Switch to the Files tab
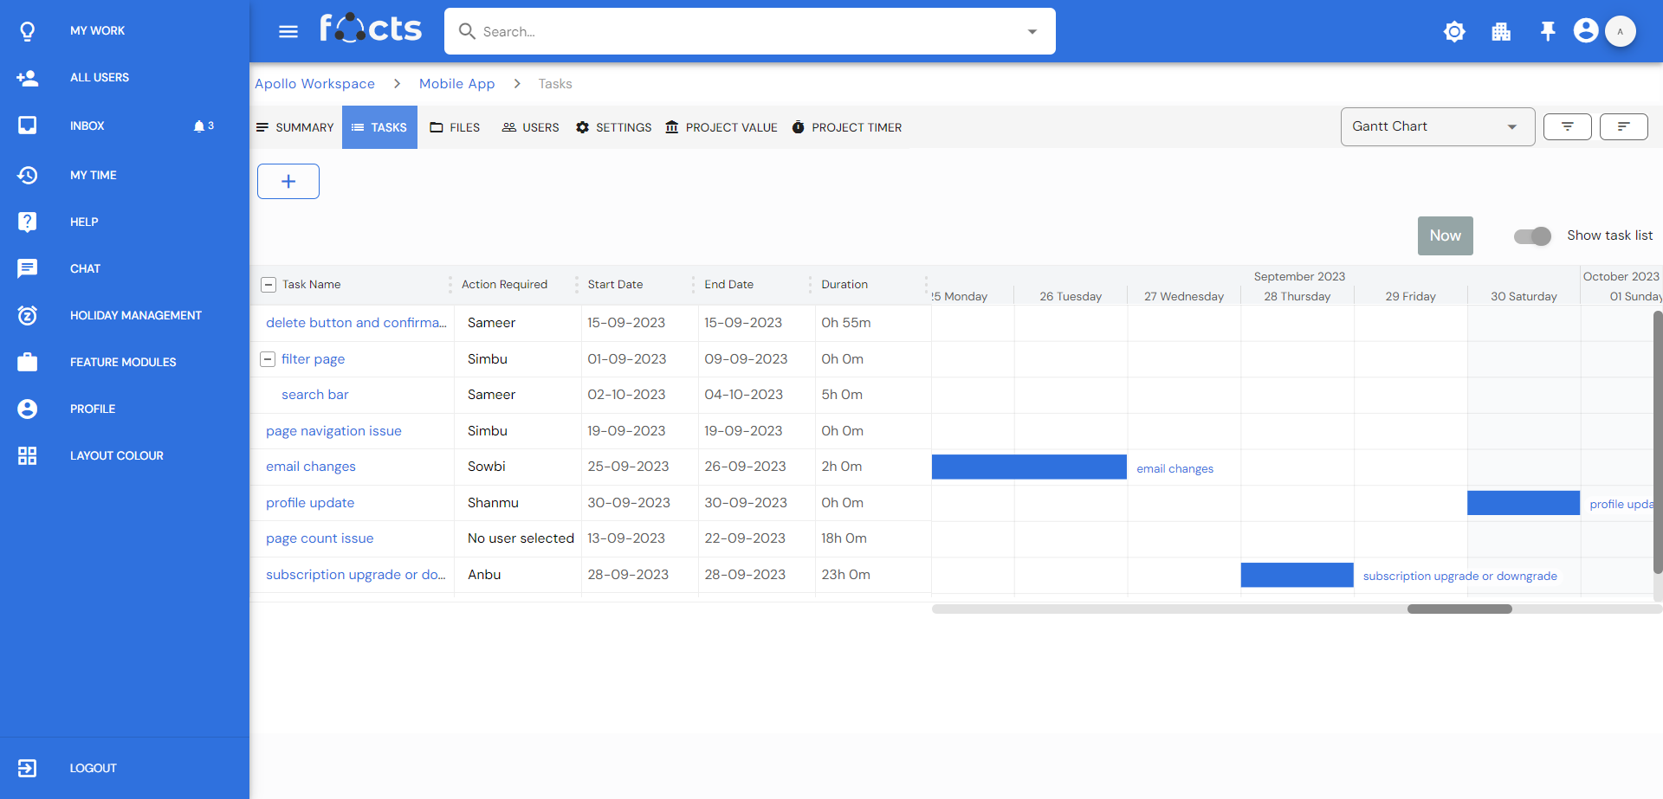1663x799 pixels. pos(456,128)
